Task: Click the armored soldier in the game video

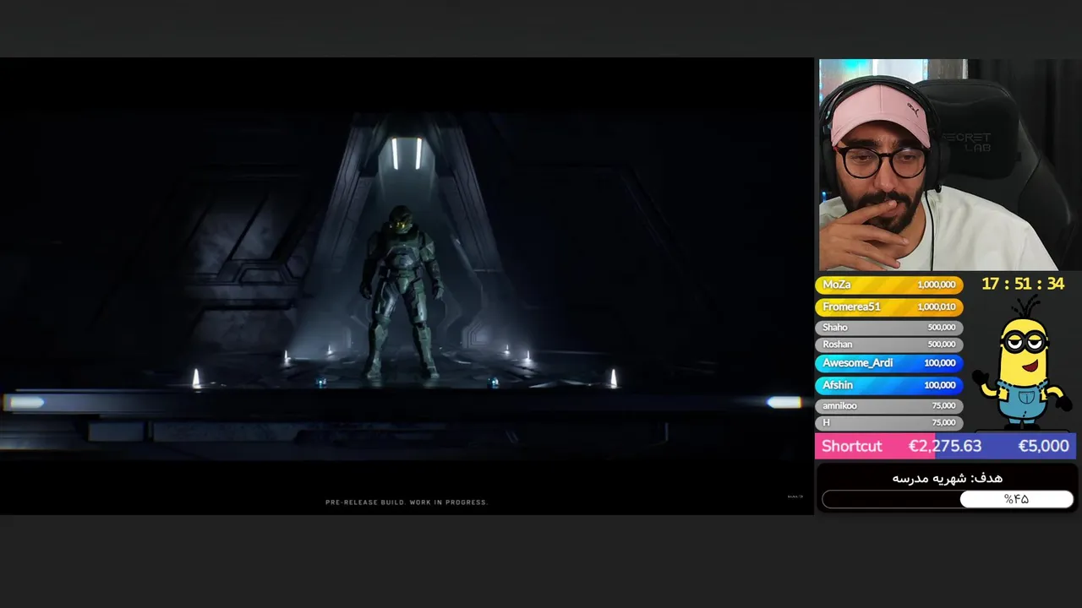Action: 401,292
